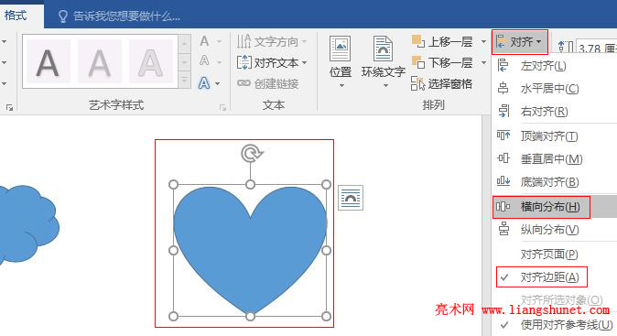Click the top-middle resize handle of heart
The image size is (617, 336).
tap(250, 185)
